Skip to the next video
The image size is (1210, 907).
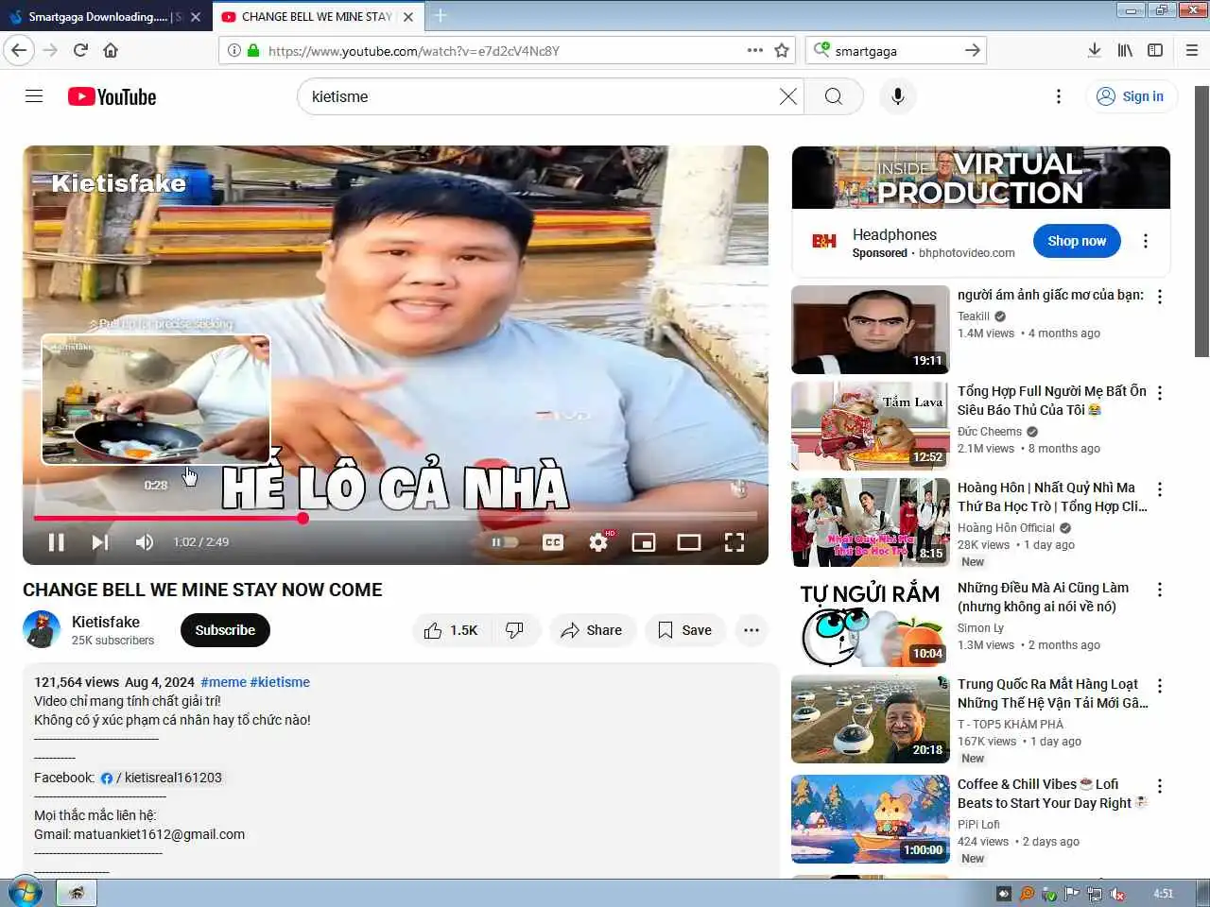(99, 541)
